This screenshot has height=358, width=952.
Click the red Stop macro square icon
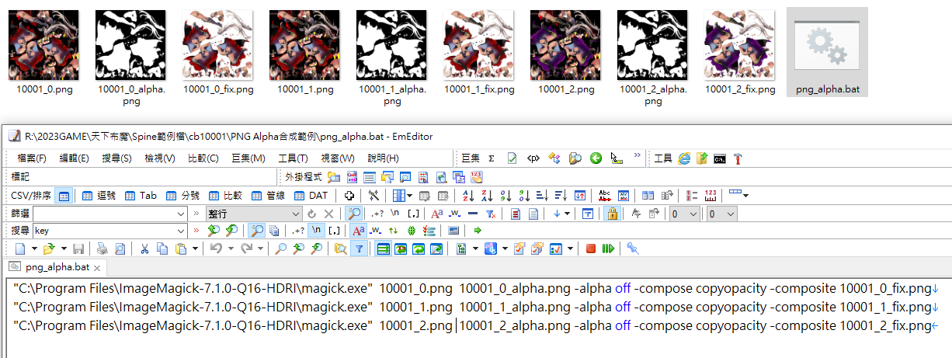[x=591, y=249]
